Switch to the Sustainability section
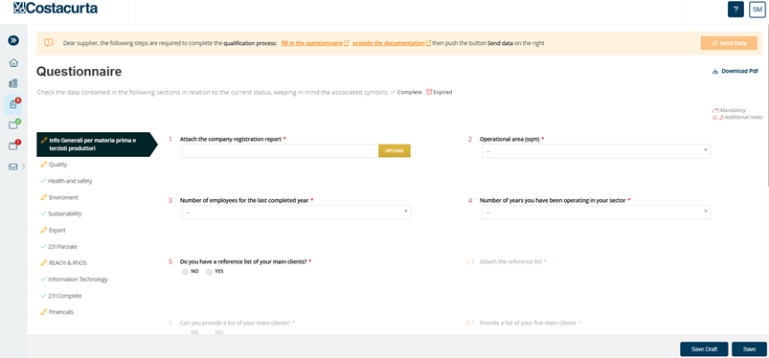 (65, 213)
